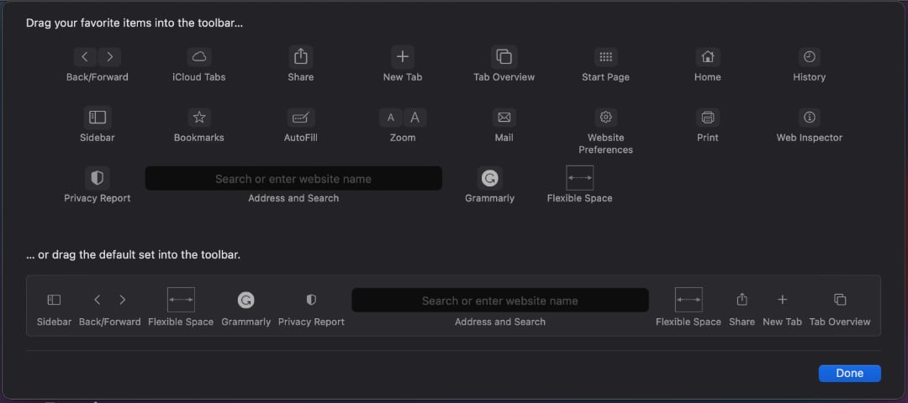Select the Share icon in favorites grid
This screenshot has height=403, width=908.
pyautogui.click(x=300, y=56)
